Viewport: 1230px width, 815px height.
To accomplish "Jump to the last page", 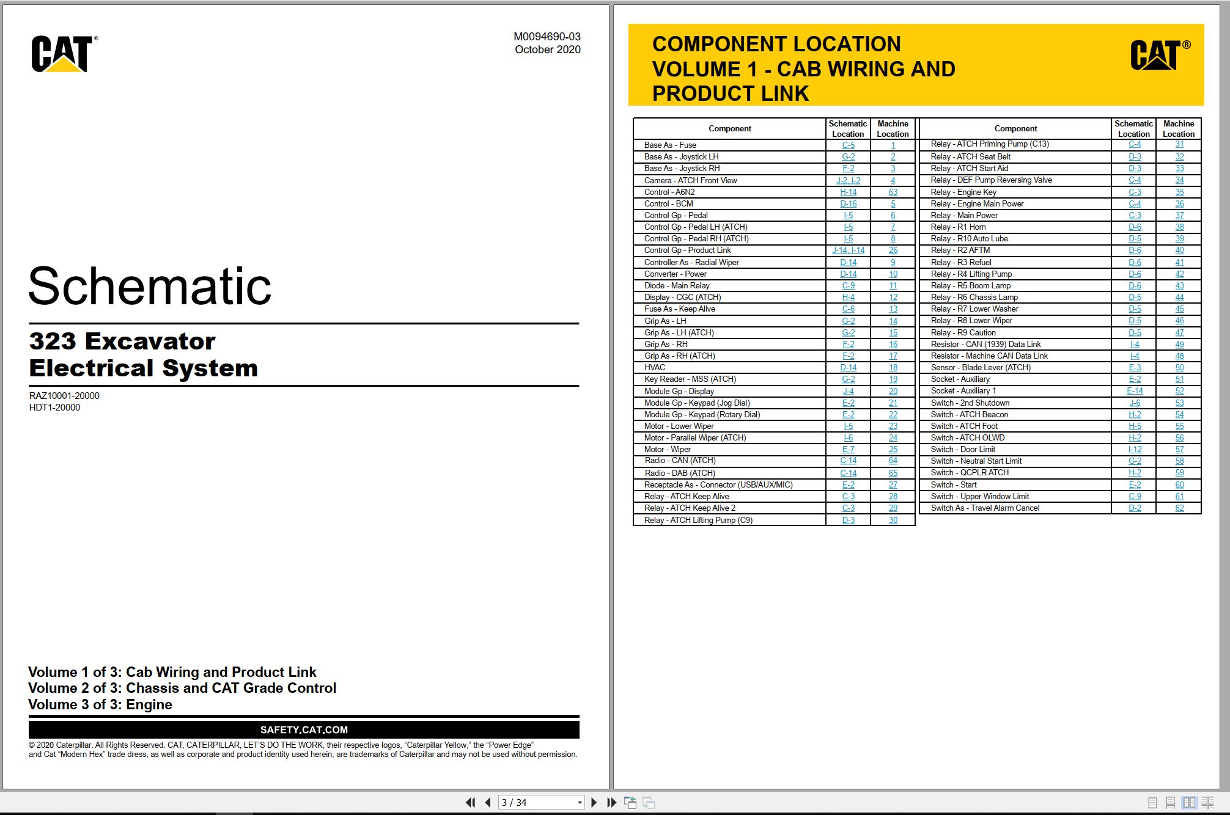I will click(x=611, y=802).
